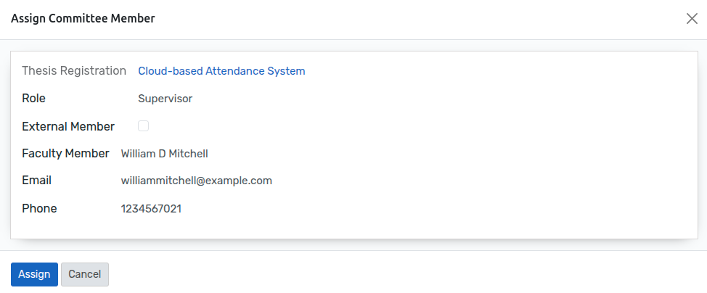
Task: Click the Phone field label
Action: point(39,208)
